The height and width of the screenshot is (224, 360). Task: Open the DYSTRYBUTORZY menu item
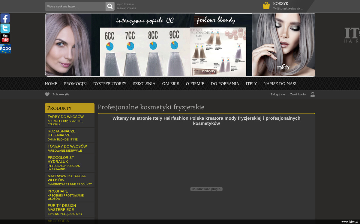110,84
